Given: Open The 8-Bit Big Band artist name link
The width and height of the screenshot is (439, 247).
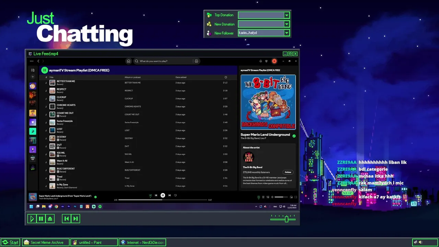Looking at the screenshot, I should [x=252, y=167].
